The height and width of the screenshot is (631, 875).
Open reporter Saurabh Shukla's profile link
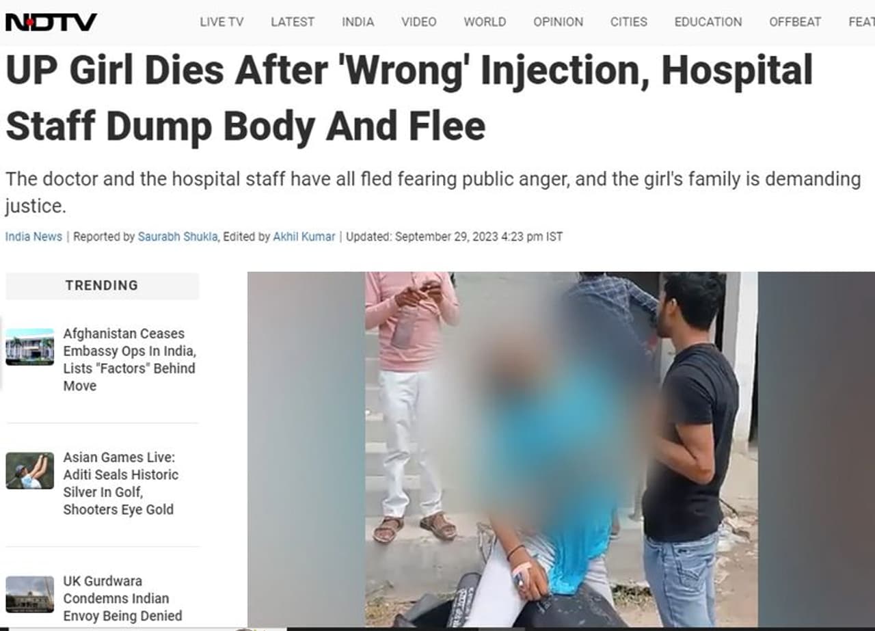(x=178, y=237)
